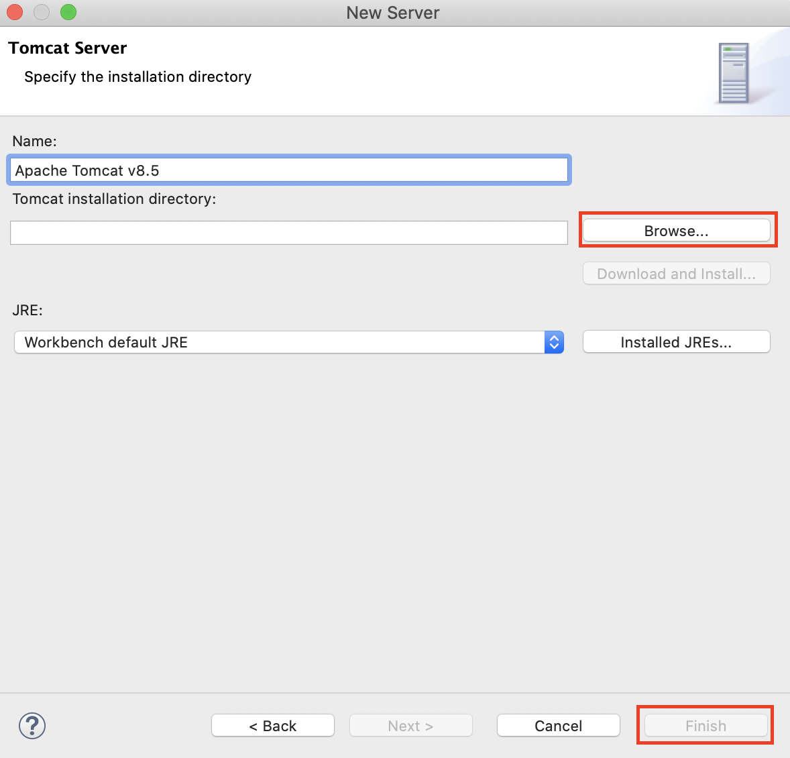Viewport: 790px width, 758px height.
Task: Open the help question mark icon
Action: pos(32,726)
